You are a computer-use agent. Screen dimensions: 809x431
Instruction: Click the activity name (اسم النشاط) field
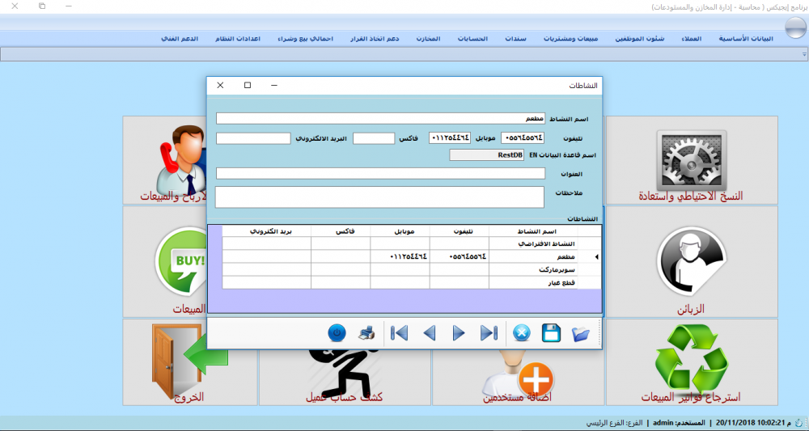coord(381,119)
